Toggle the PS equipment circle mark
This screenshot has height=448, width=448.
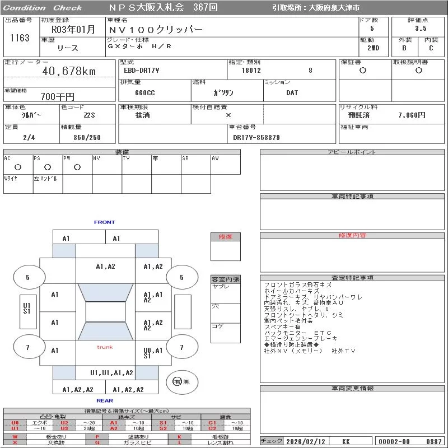48,167
